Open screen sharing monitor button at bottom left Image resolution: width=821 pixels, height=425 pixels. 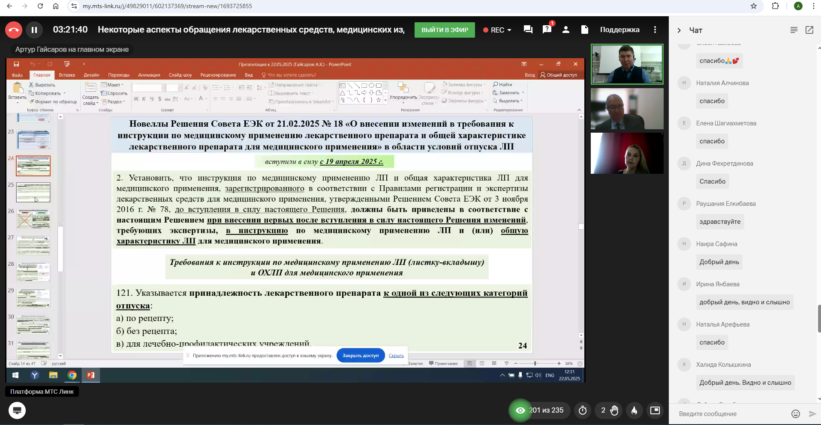tap(17, 410)
